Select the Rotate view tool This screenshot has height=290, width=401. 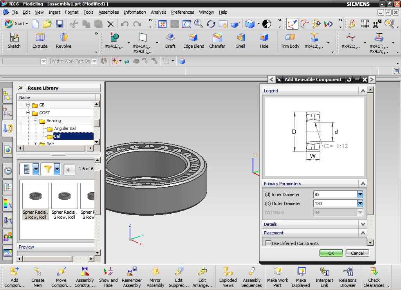click(211, 24)
